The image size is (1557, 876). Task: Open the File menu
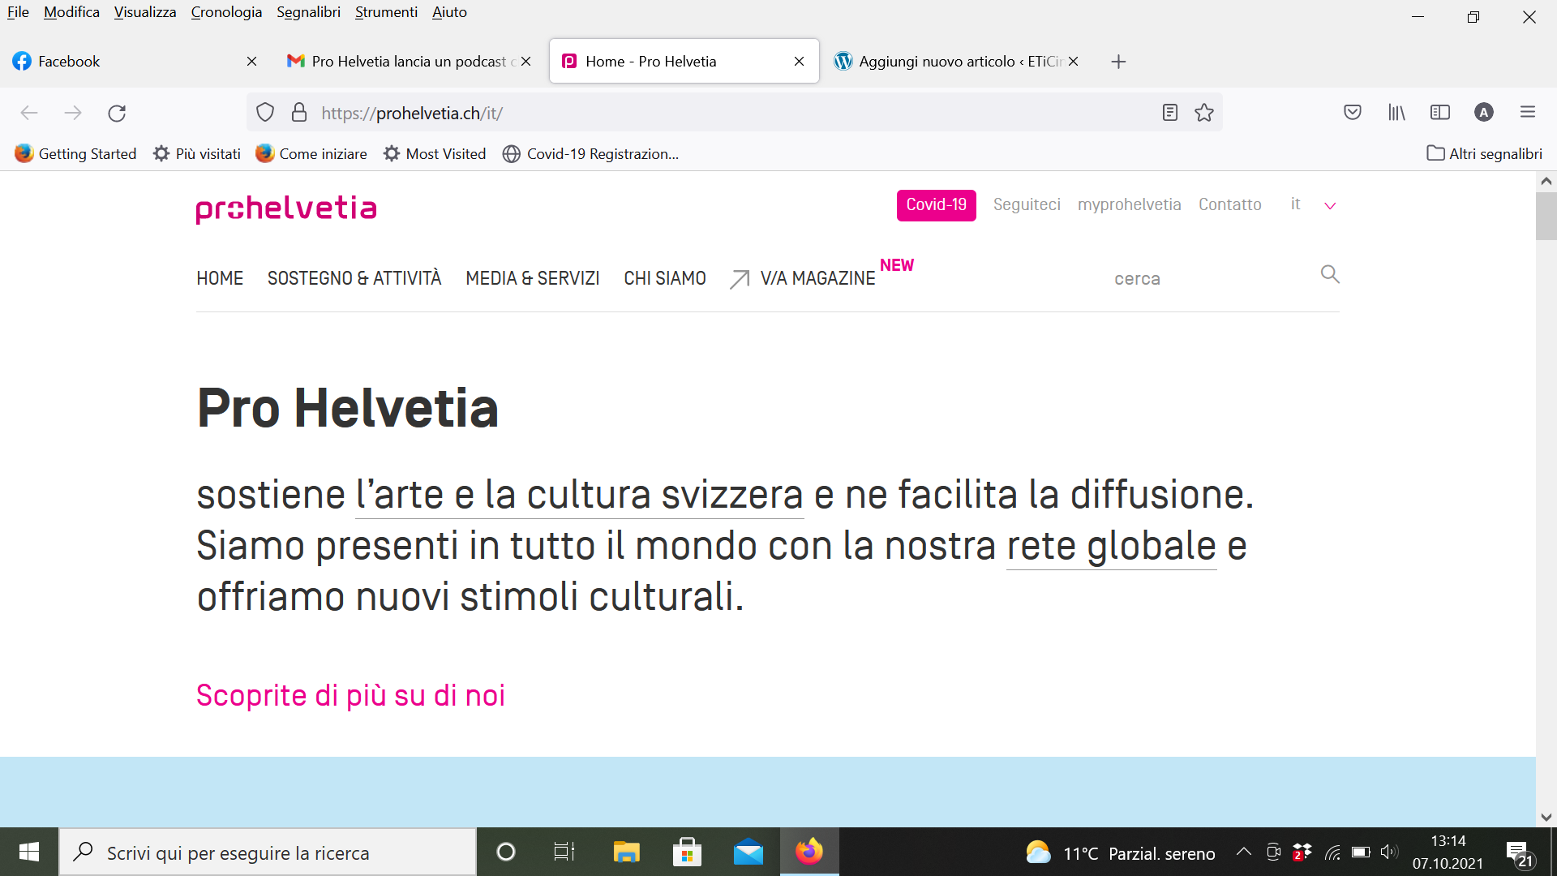coord(18,12)
